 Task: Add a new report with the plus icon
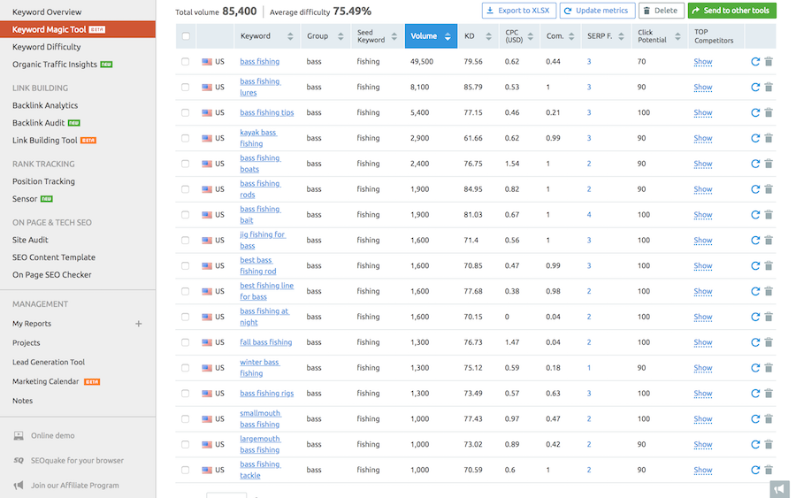(x=139, y=324)
